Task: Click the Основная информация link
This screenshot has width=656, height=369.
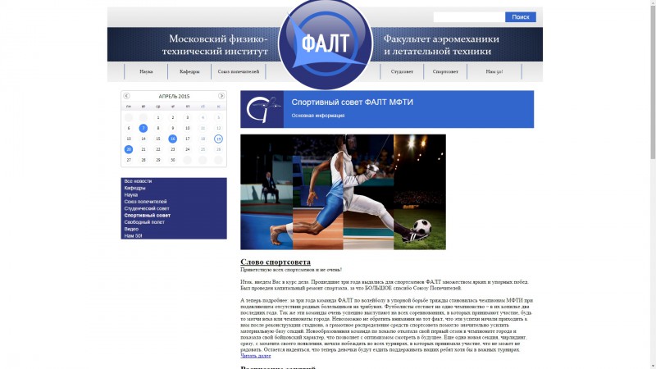Action: pyautogui.click(x=318, y=116)
